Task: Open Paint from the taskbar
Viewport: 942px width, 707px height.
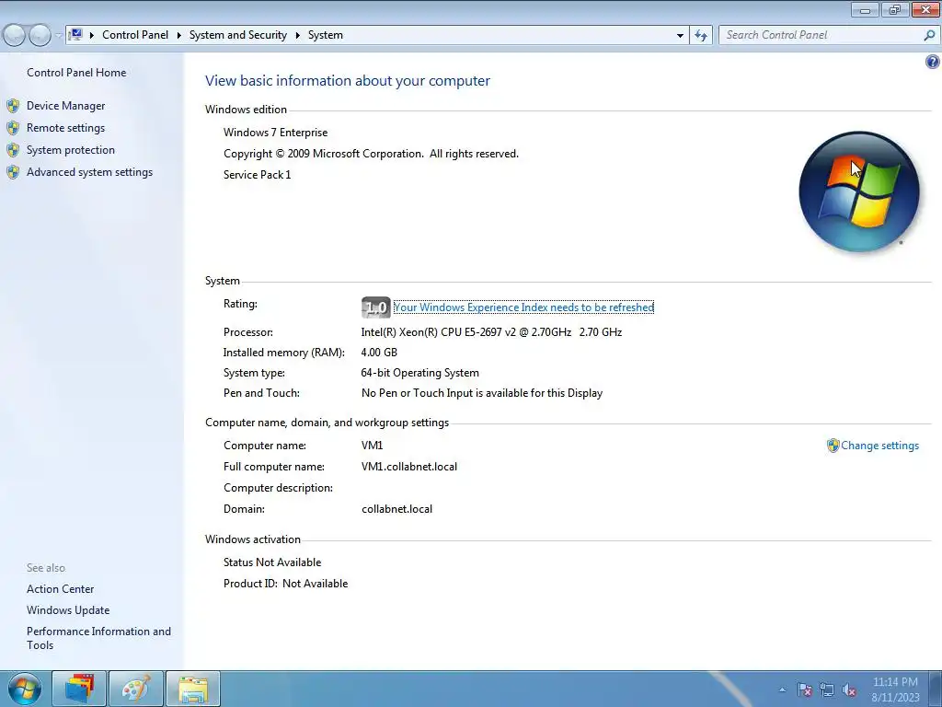Action: pyautogui.click(x=136, y=689)
